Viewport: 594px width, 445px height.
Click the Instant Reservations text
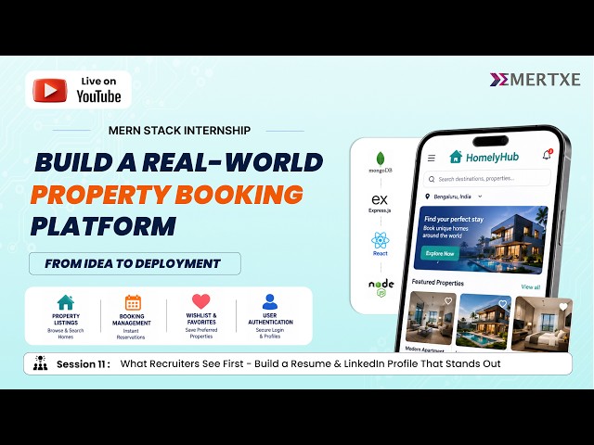131,334
